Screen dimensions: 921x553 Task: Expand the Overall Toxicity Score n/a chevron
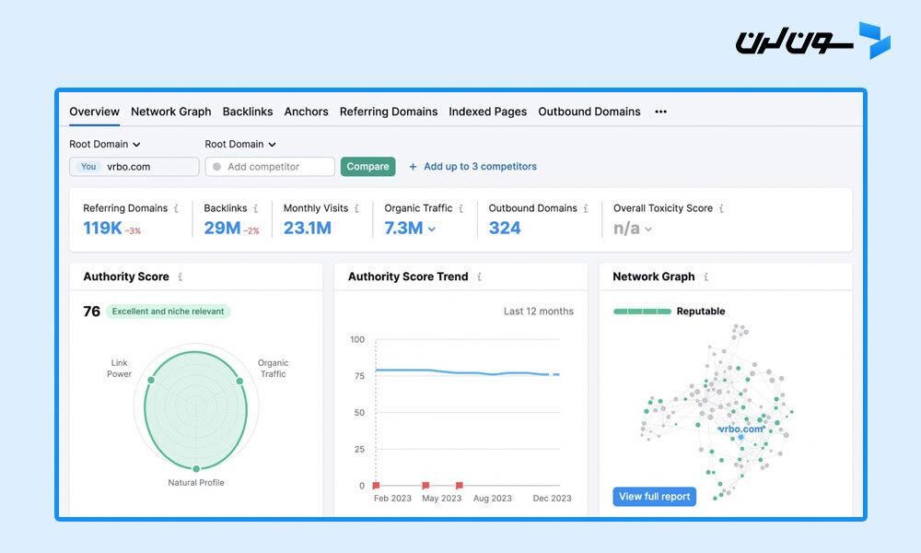point(648,229)
